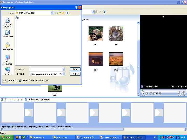Step to next frame in preview
The width and height of the screenshot is (187, 140).
point(157,94)
